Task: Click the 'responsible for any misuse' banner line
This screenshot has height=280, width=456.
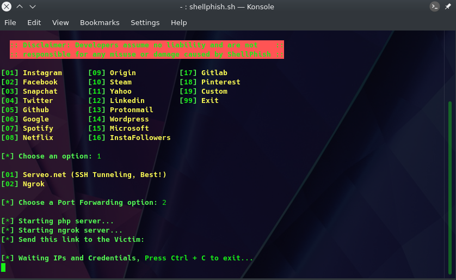Action: point(147,54)
